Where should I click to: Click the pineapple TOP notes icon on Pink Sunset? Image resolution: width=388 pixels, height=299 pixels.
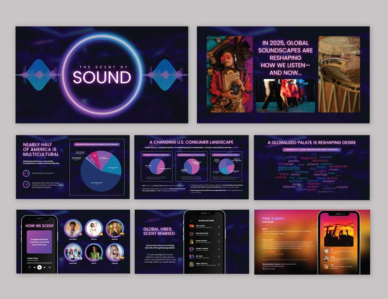click(x=326, y=251)
